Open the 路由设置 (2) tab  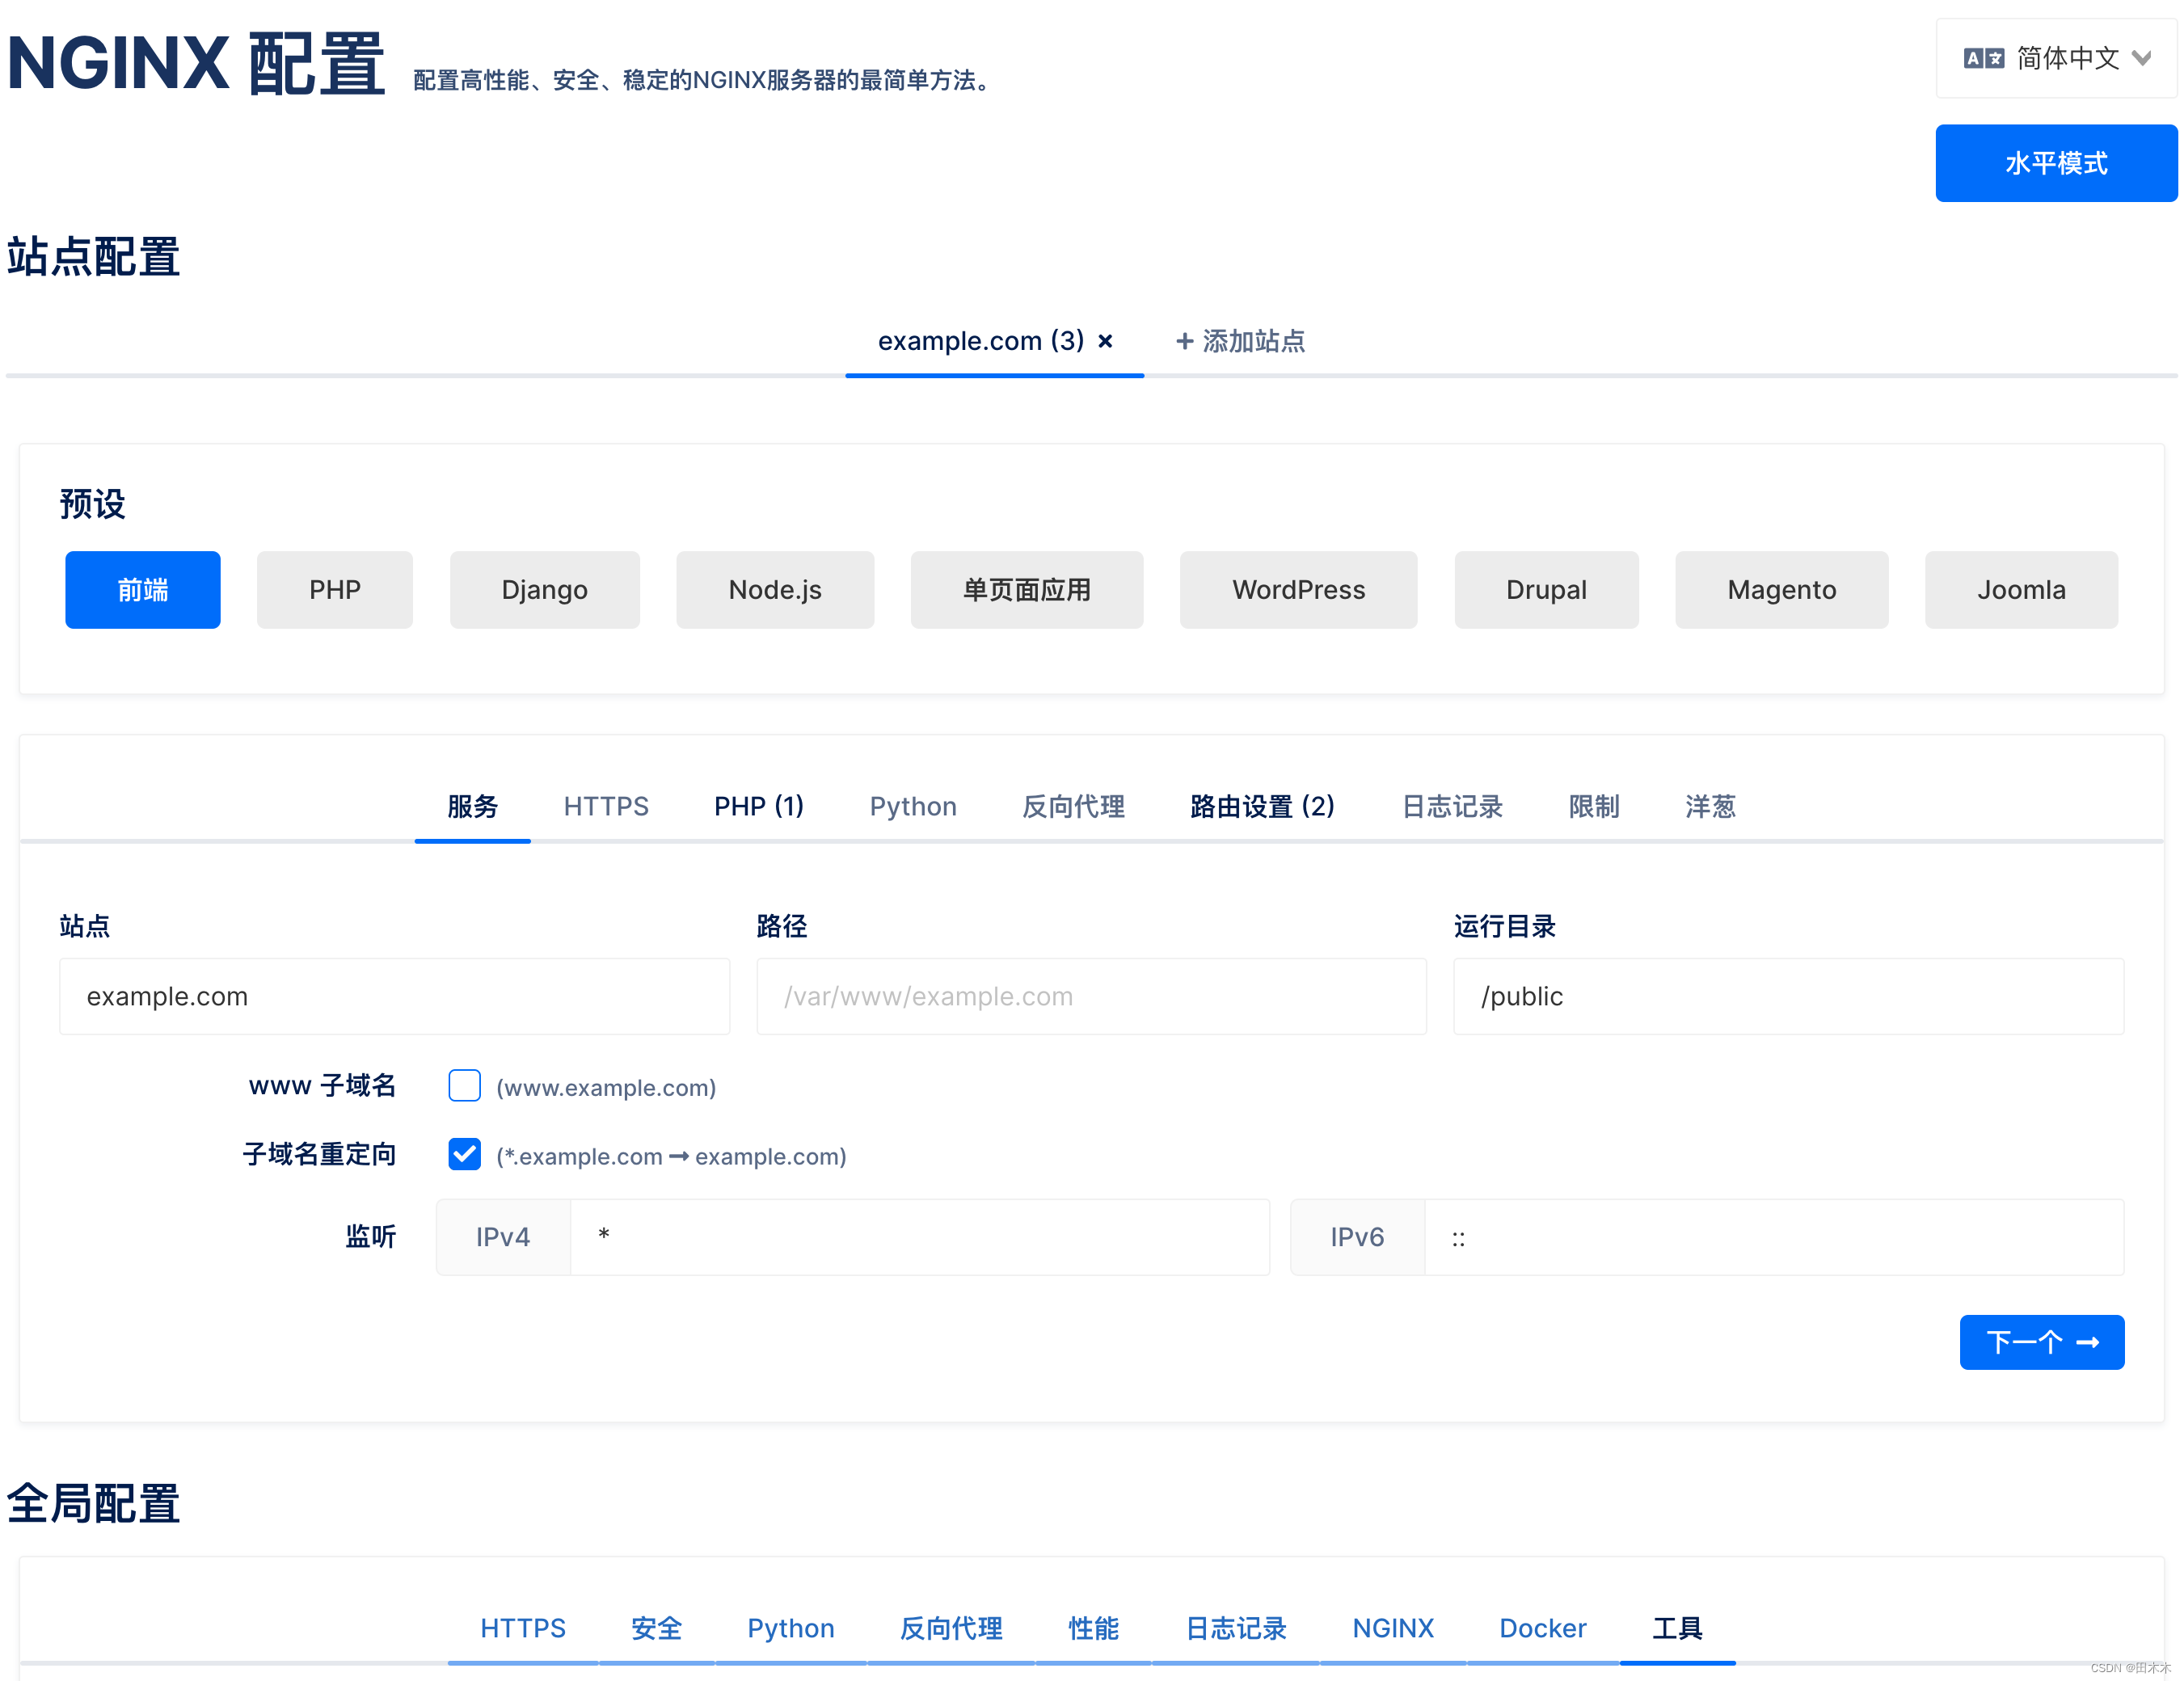pyautogui.click(x=1263, y=806)
